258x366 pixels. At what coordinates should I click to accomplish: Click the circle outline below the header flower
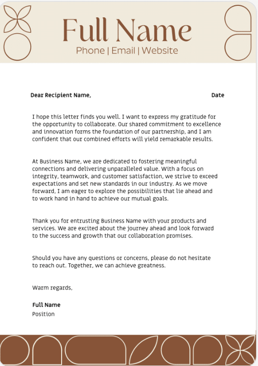click(17, 47)
